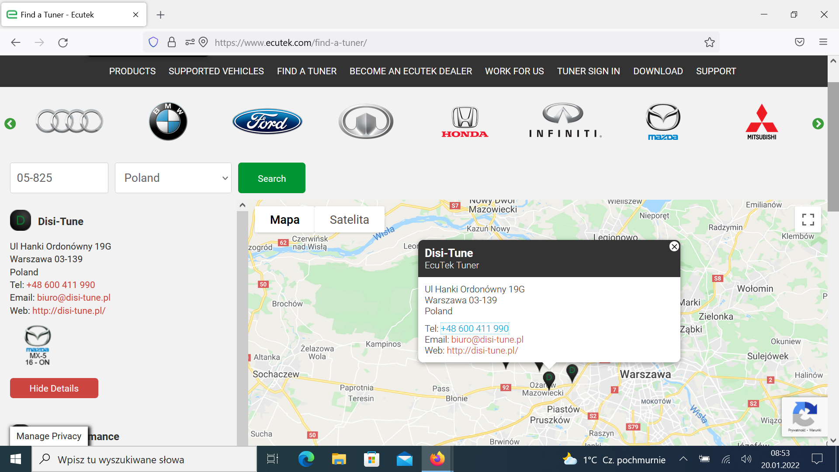Go back to the previous page

(16, 42)
